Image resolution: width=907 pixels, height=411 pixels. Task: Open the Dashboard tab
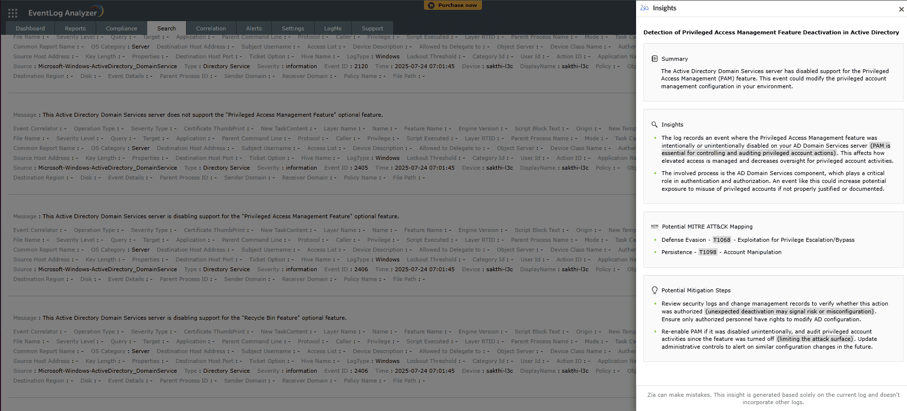30,28
